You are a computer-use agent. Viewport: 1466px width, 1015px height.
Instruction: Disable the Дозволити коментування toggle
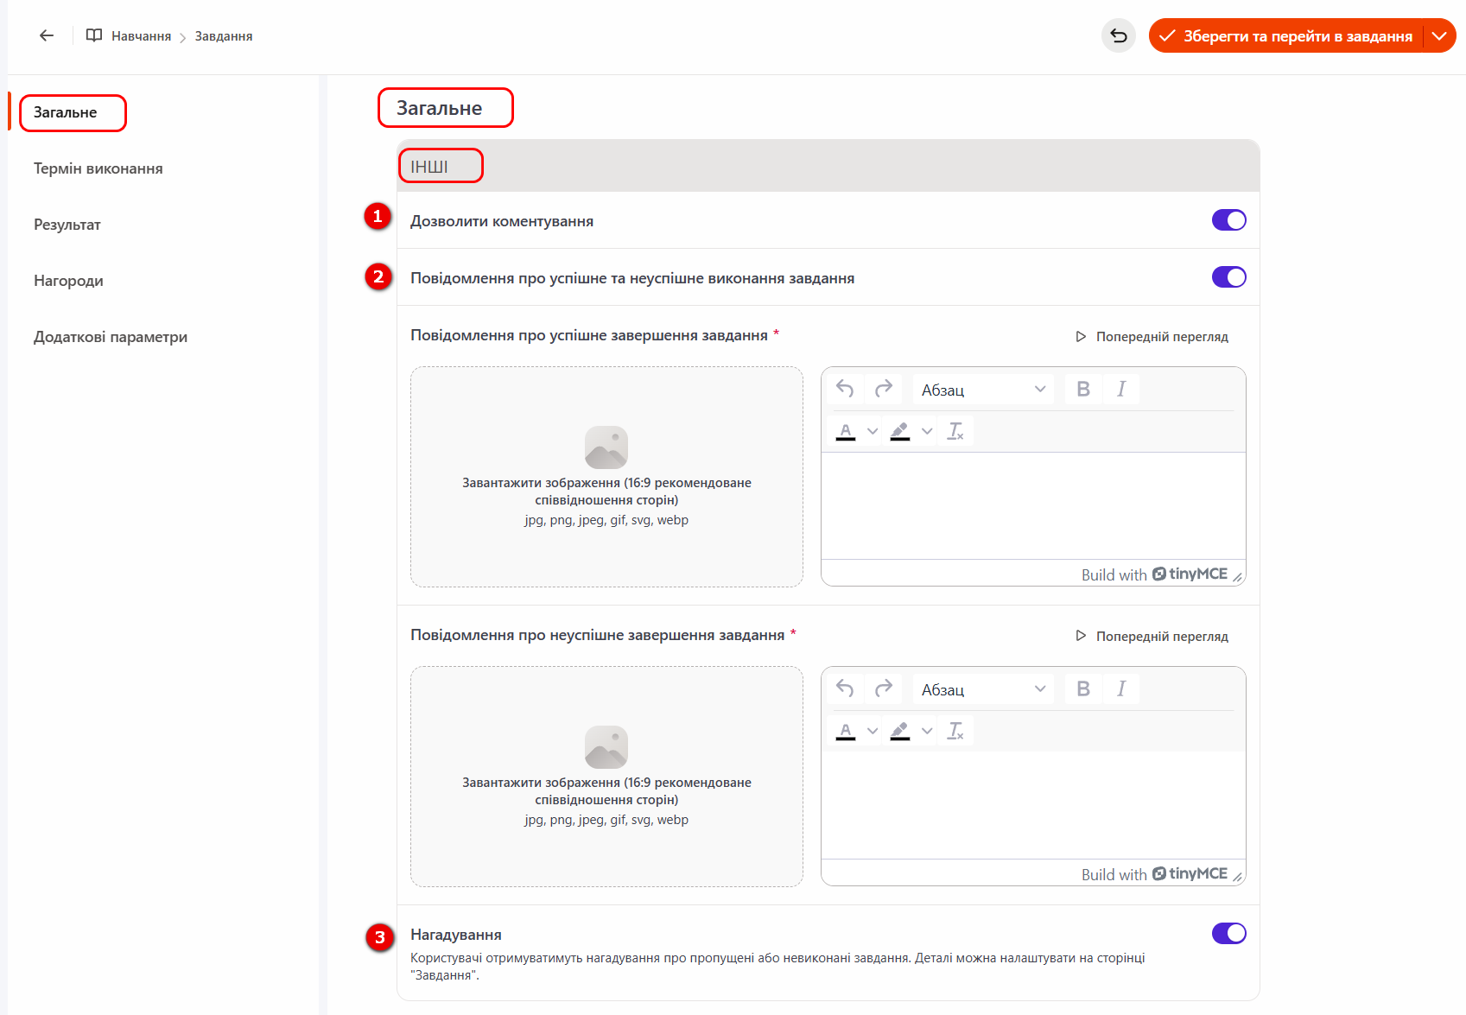pyautogui.click(x=1228, y=220)
